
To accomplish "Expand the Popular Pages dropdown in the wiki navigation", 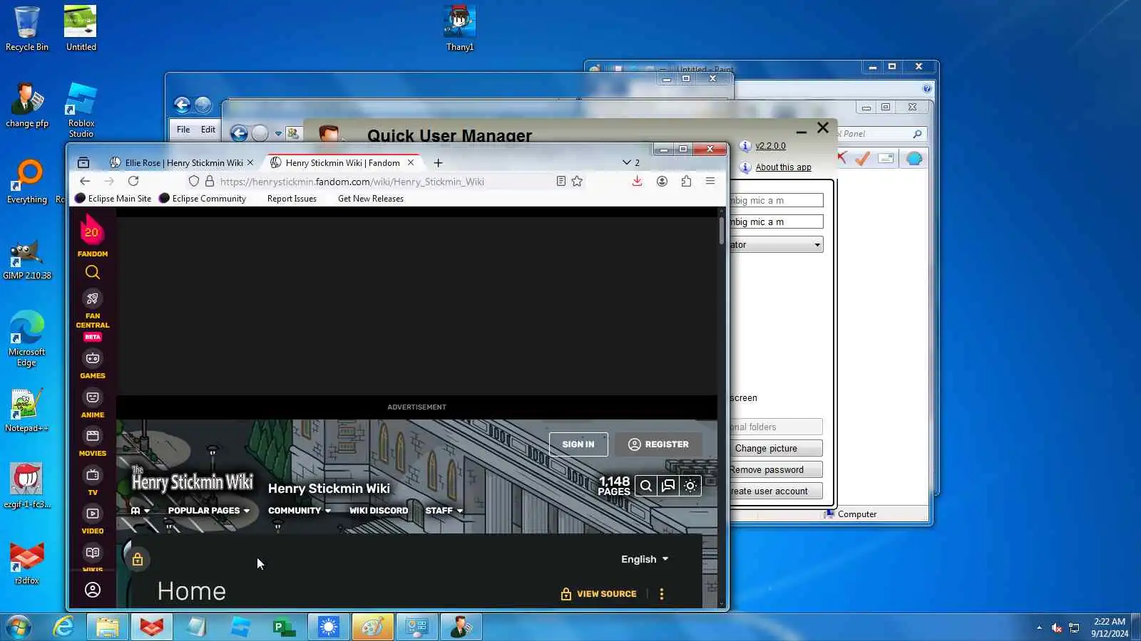I will (209, 511).
